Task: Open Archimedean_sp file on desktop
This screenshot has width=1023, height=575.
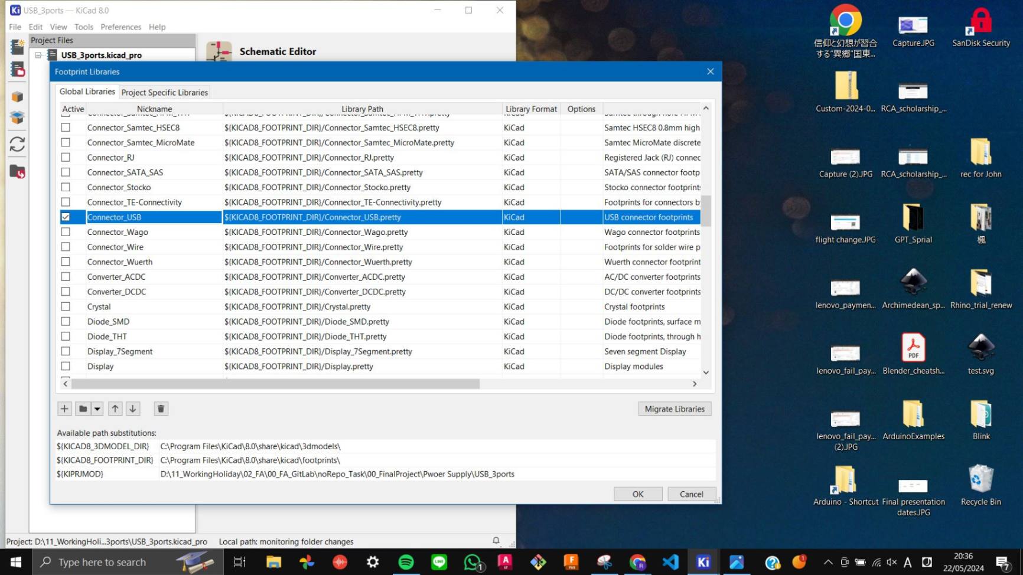Action: tap(913, 289)
